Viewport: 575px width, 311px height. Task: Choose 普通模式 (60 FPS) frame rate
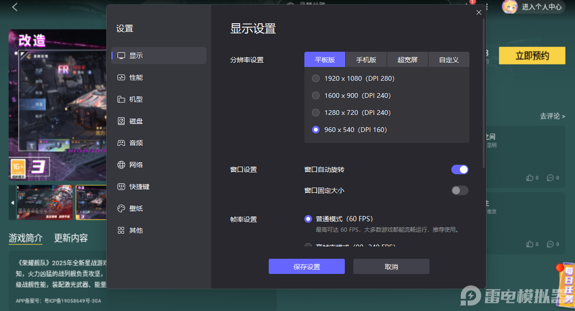click(339, 219)
